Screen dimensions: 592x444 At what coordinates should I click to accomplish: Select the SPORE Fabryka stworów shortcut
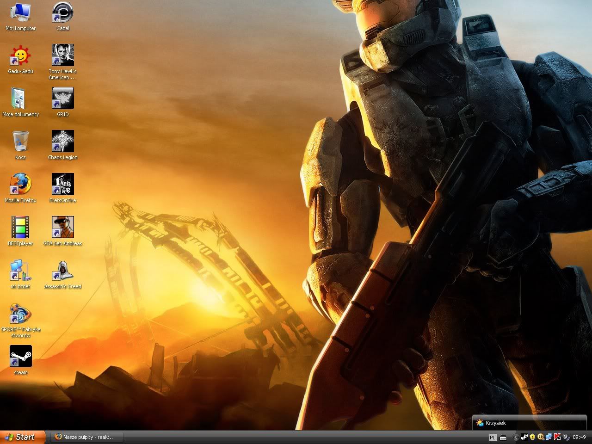(20, 321)
